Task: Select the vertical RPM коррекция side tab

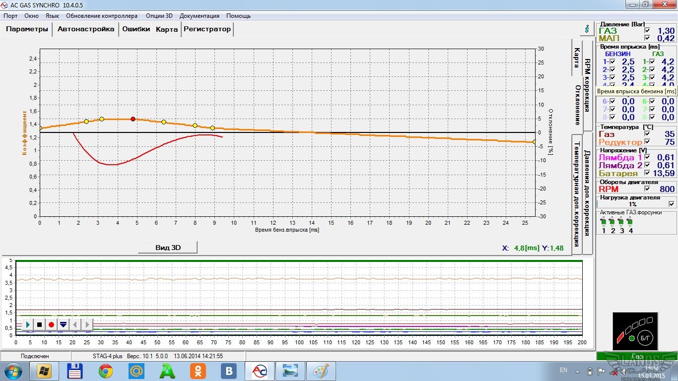Action: click(x=587, y=85)
